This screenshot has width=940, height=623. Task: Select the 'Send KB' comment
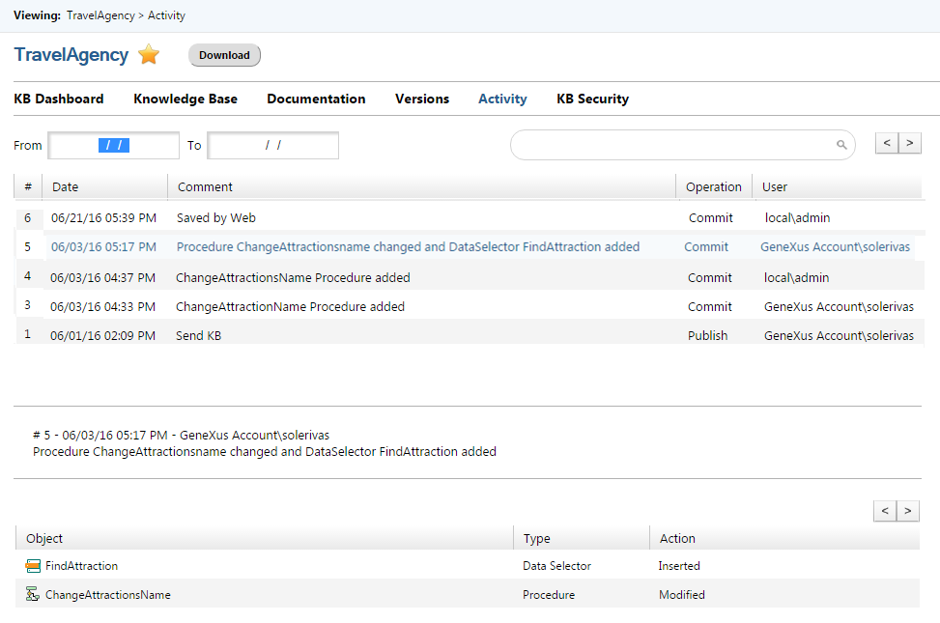click(198, 335)
